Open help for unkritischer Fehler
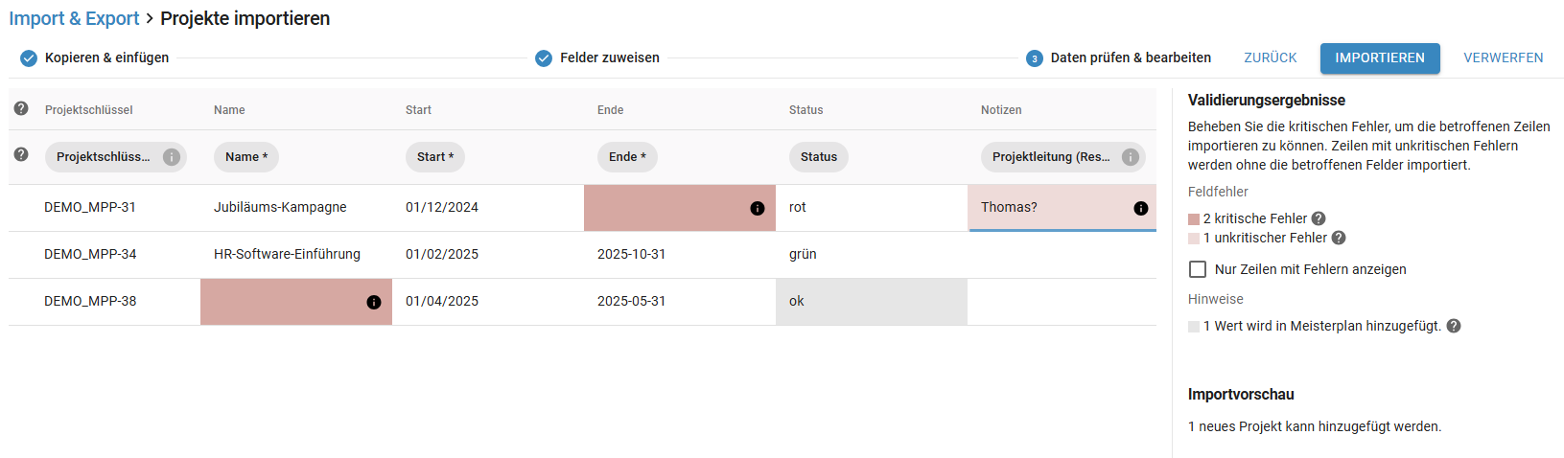The image size is (1564, 458). tap(1339, 238)
